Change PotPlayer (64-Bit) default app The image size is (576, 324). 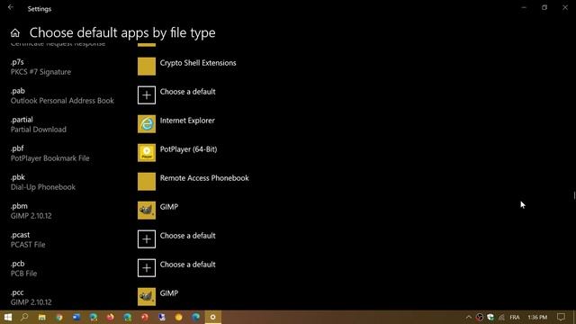tap(188, 149)
